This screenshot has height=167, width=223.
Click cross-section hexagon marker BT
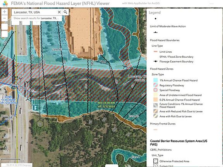(x=40, y=124)
